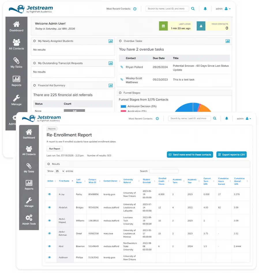Screen dimensions: 259x273
Task: Click the paperclip icon beside Wesley-Scott Matthews
Action: 122,79
